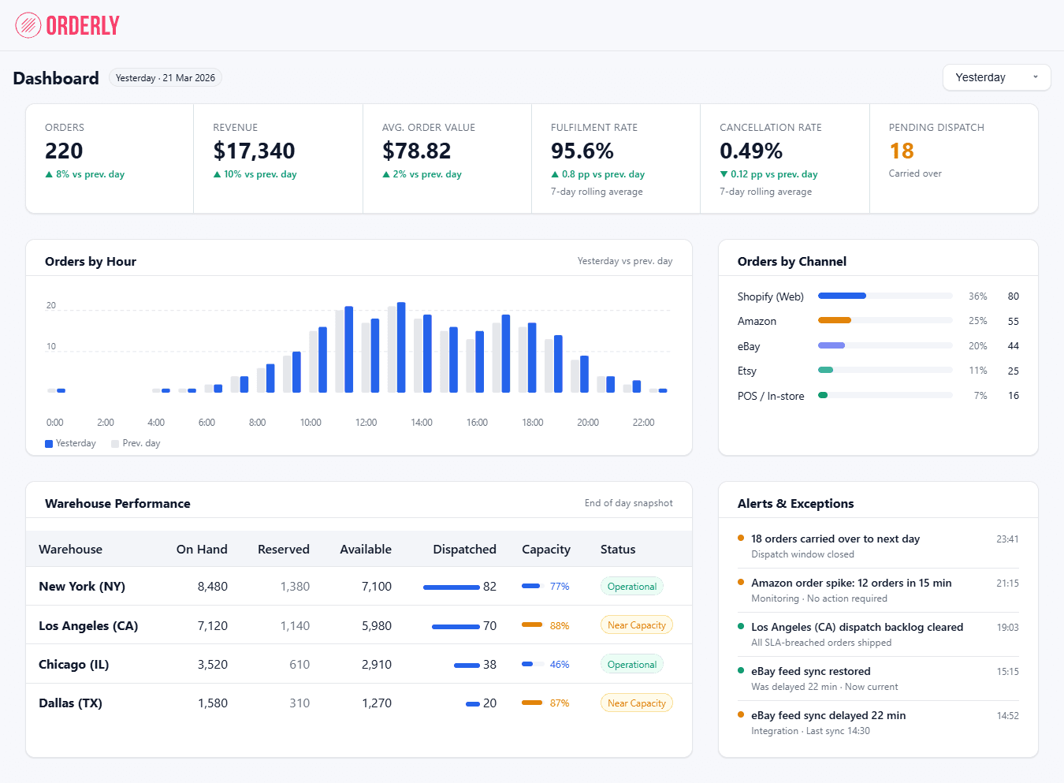Select the 'New York (NY)' warehouse name
The height and width of the screenshot is (783, 1064).
point(82,587)
